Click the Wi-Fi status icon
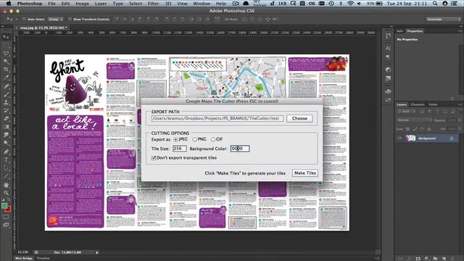464x261 pixels. click(x=350, y=4)
